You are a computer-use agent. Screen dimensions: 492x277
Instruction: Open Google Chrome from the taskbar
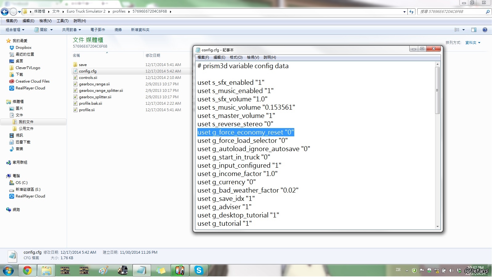[x=27, y=271]
